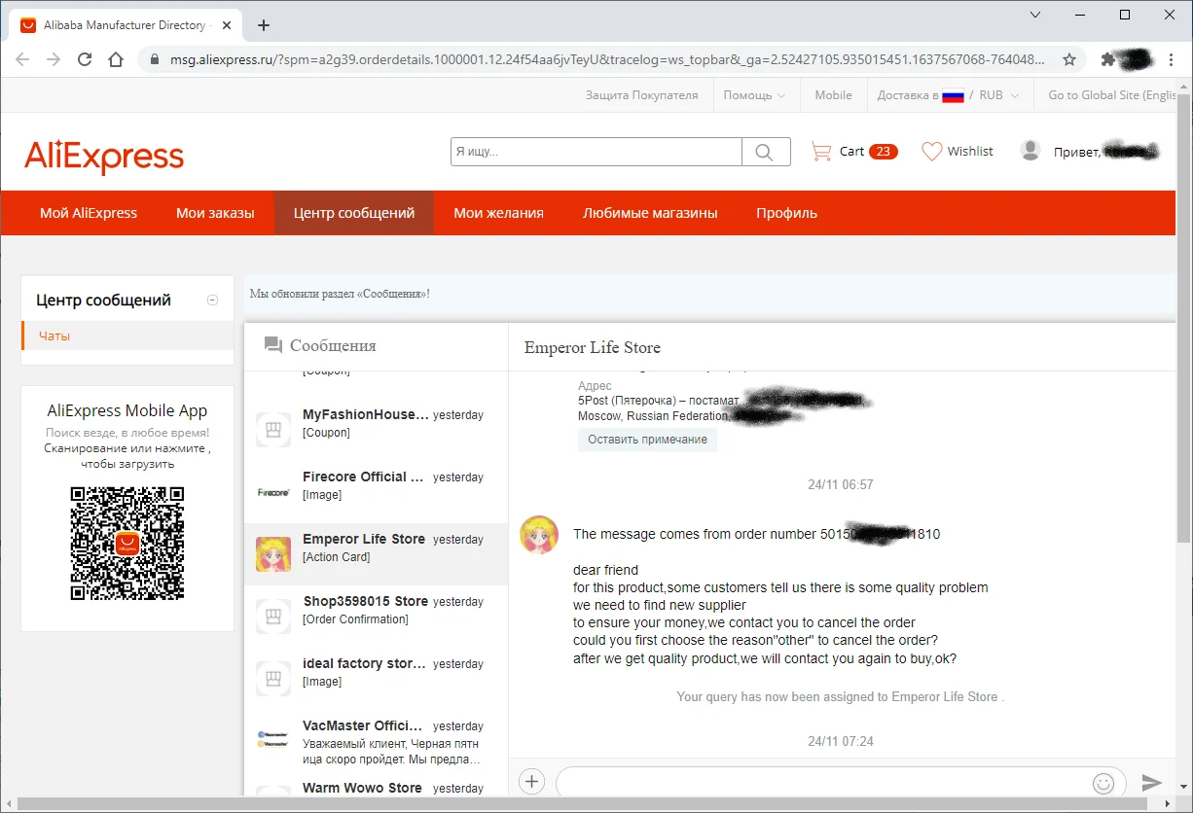Screen dimensions: 1193x813
Task: Close the Alibaba Manufacturer Directory tab
Action: 226,25
